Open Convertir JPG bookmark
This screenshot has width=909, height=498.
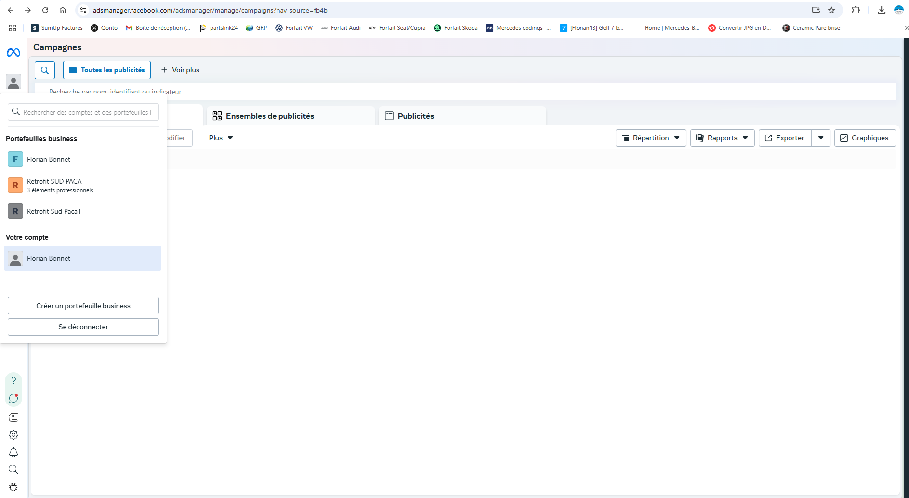[x=739, y=28]
